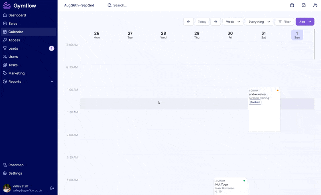Click the Leads funnel icon

pos(5,48)
